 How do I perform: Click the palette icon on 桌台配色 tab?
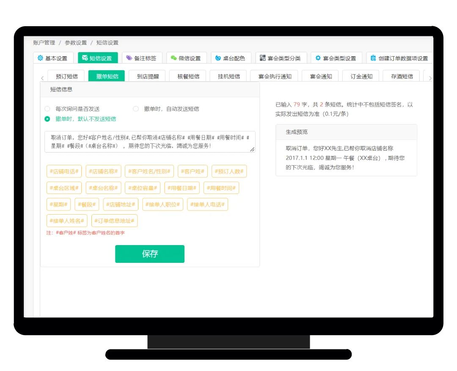tap(218, 58)
